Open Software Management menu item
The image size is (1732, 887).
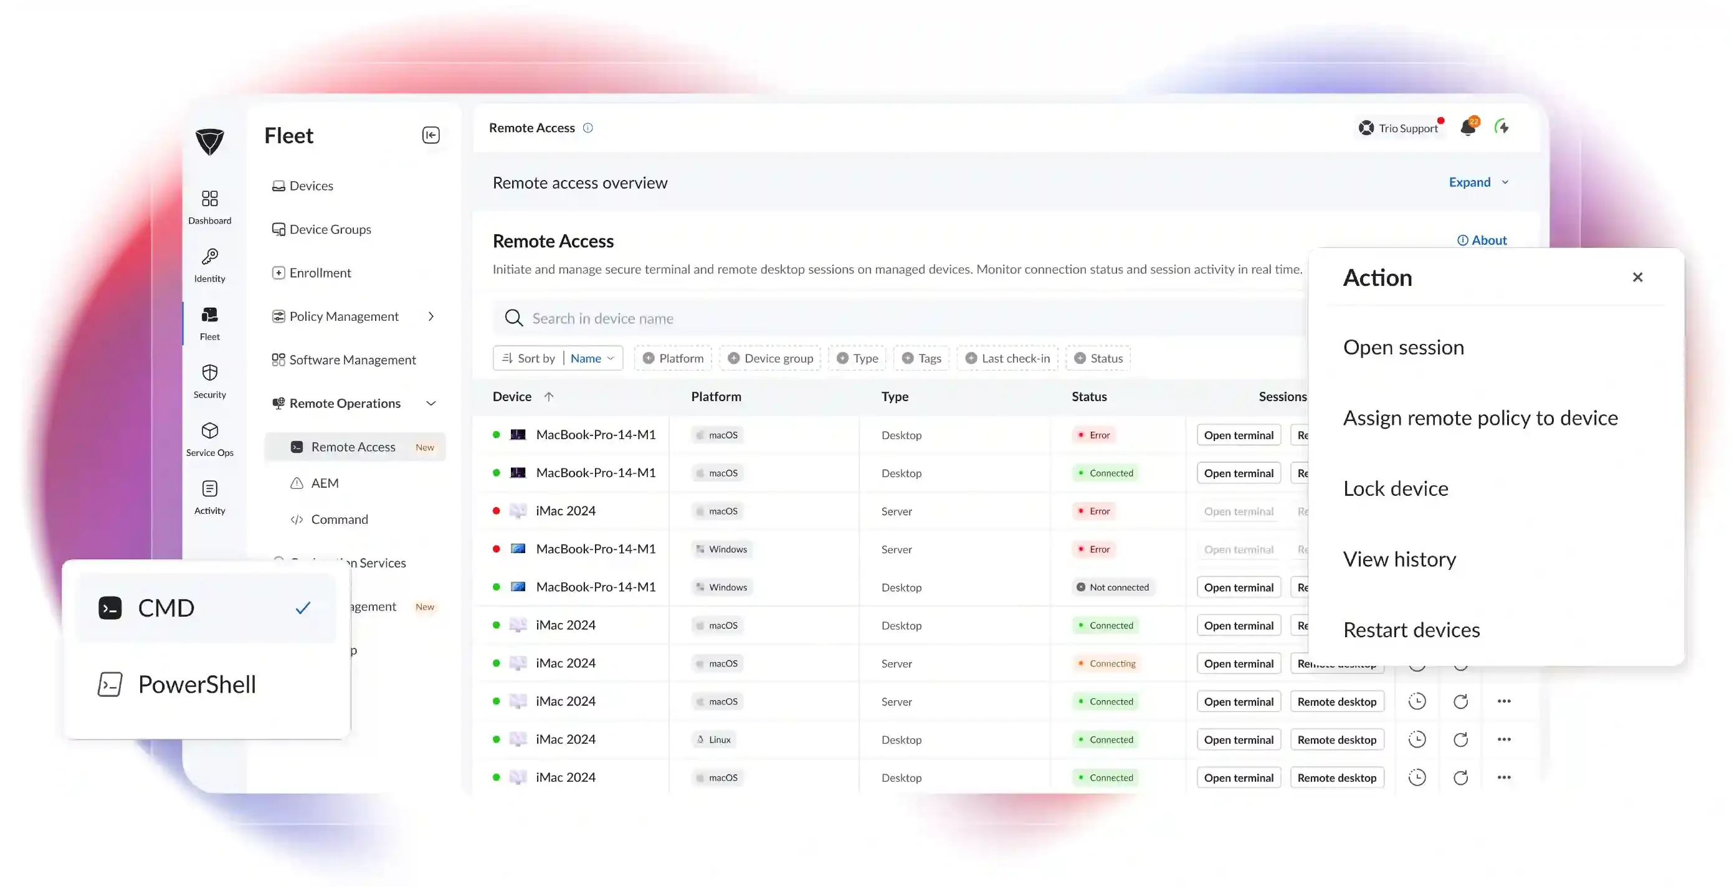point(343,359)
